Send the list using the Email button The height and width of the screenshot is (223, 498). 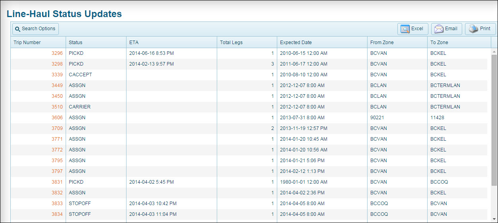(446, 29)
